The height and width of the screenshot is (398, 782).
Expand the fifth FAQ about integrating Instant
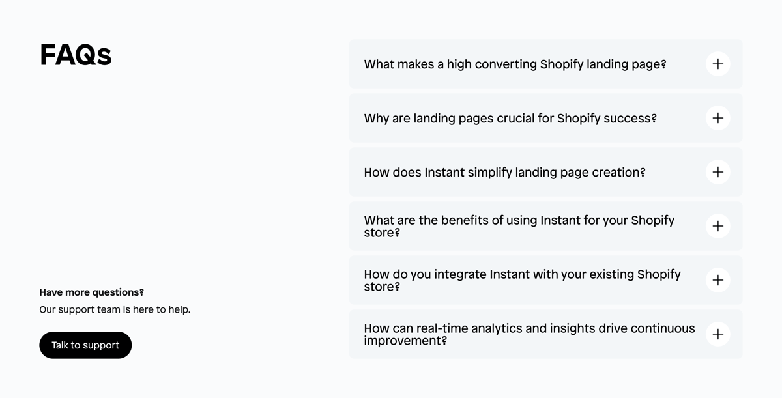pyautogui.click(x=521, y=280)
